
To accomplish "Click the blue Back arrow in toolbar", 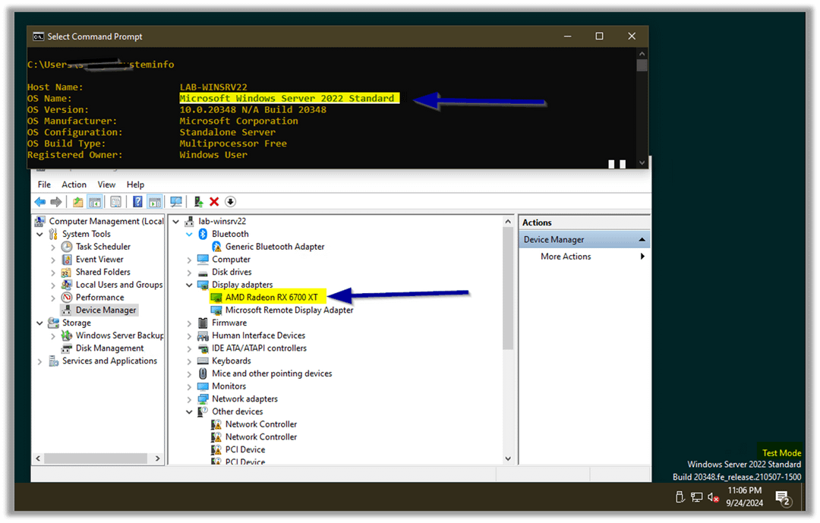I will pos(39,202).
